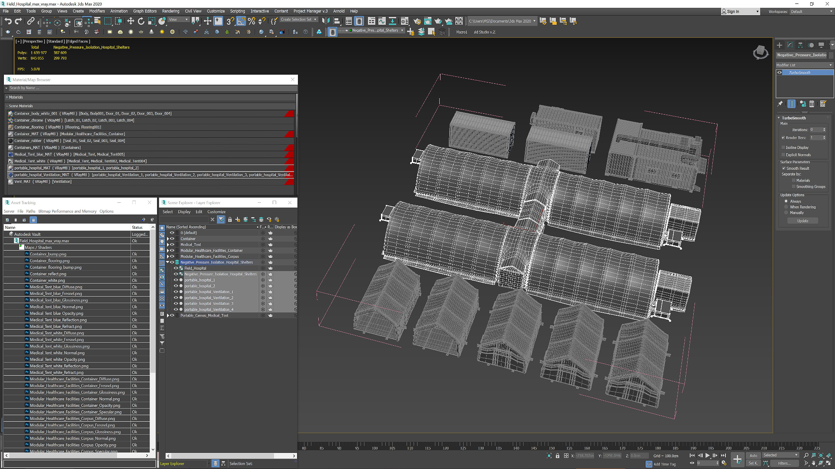Open Bitmap Performance and Memory menu in Asset Tracking
Image resolution: width=835 pixels, height=469 pixels.
[x=67, y=211]
